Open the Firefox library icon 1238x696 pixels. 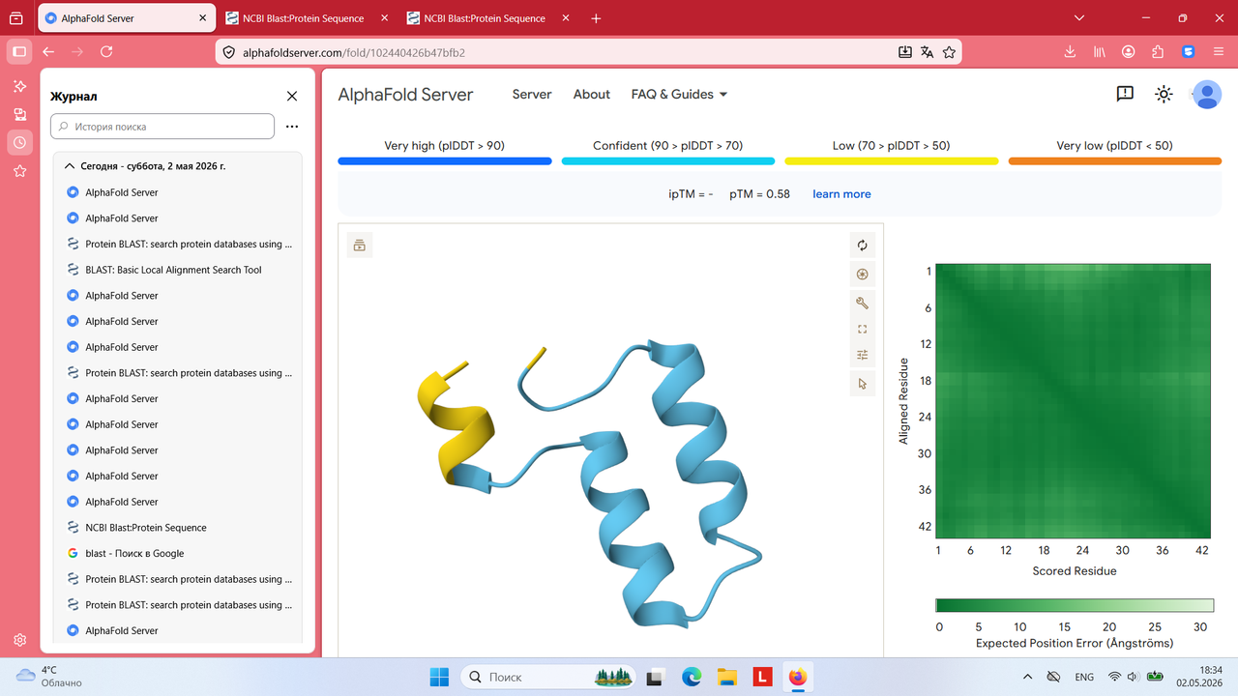[1100, 52]
